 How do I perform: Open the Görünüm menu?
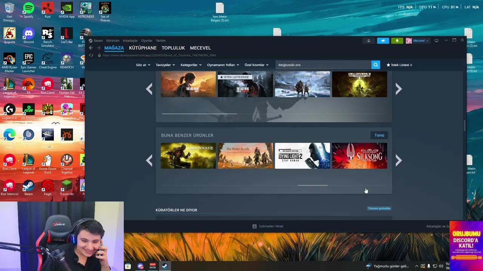(x=112, y=41)
